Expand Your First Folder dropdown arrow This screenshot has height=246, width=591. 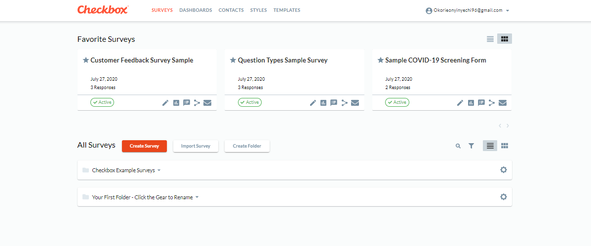click(197, 197)
